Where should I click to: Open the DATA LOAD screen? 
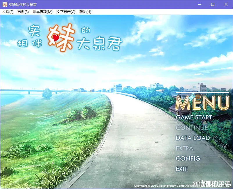193,138
